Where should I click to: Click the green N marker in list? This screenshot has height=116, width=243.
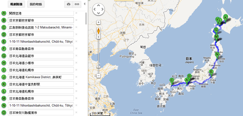click(x=4, y=105)
